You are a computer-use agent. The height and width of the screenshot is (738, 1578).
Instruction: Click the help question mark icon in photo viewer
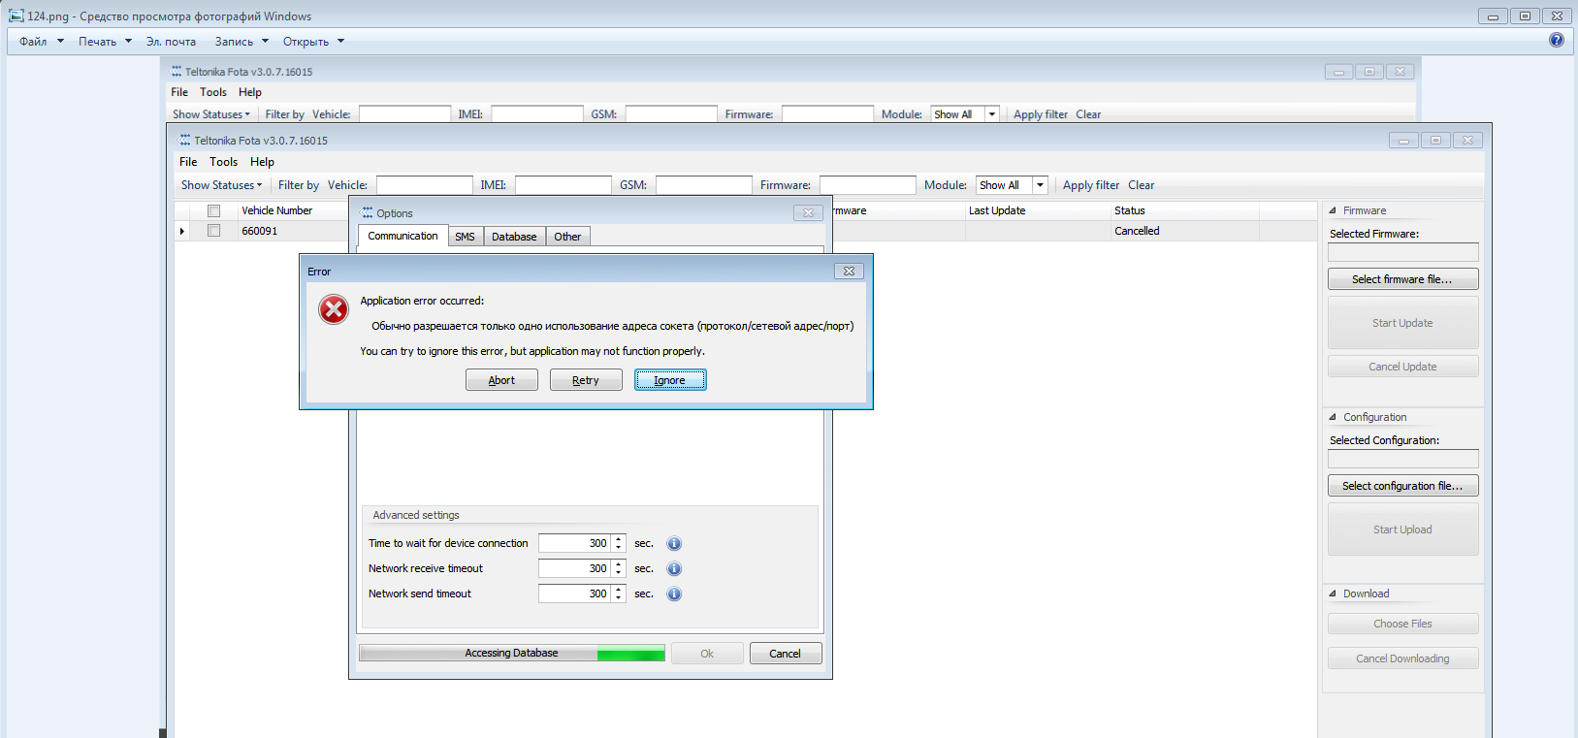point(1557,41)
